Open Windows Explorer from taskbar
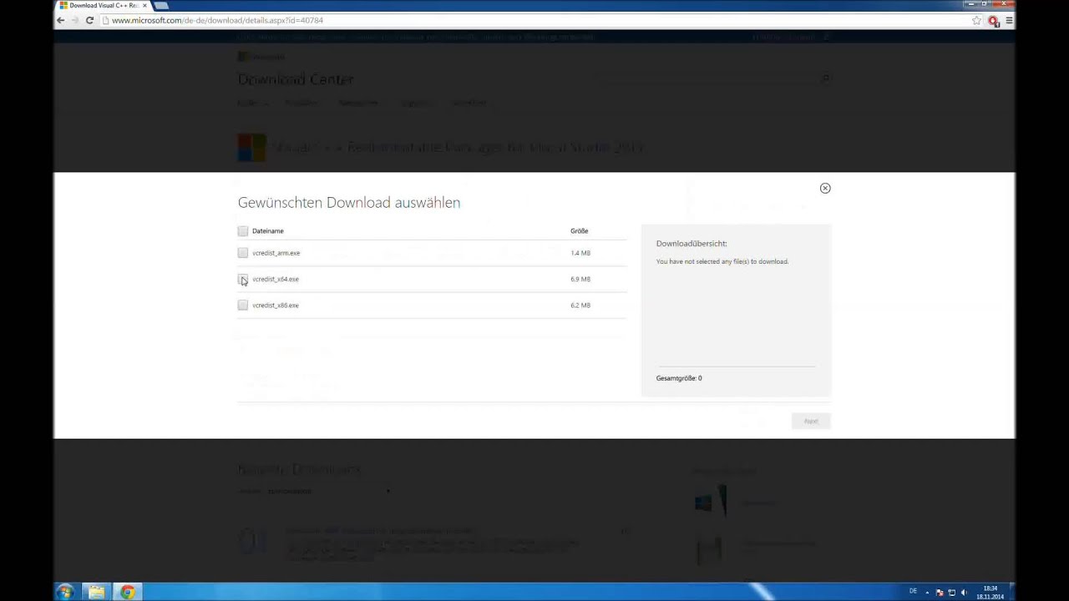The width and height of the screenshot is (1069, 601). (97, 592)
